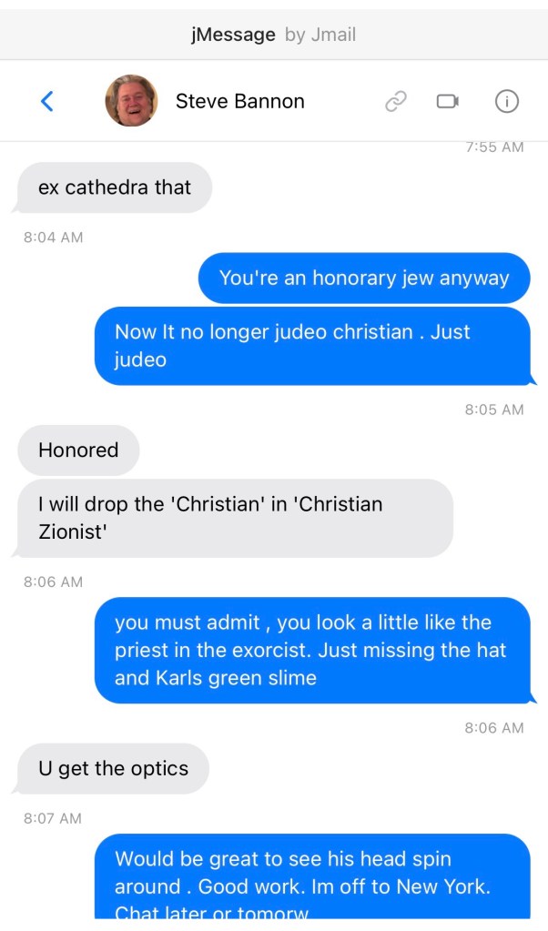Select the 'Christian Zionist' reply bubble
The width and height of the screenshot is (548, 931).
coord(235,518)
